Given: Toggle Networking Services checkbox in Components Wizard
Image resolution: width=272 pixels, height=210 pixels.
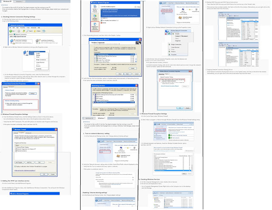Looking at the screenshot, I should click(x=95, y=54).
